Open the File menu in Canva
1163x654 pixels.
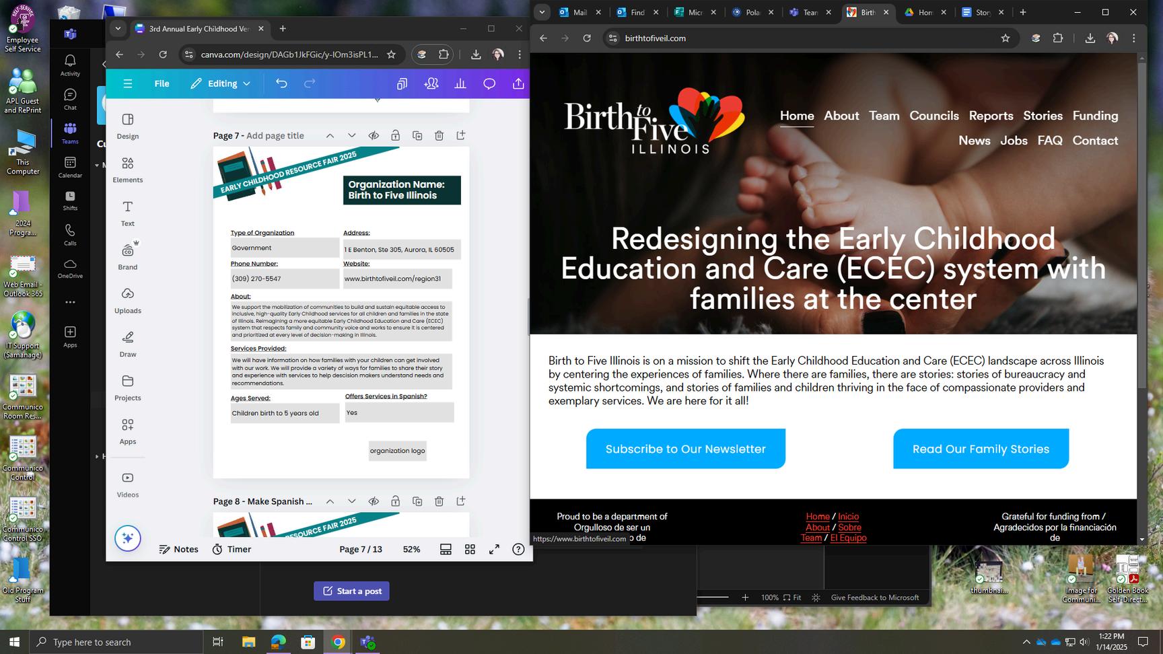click(162, 83)
